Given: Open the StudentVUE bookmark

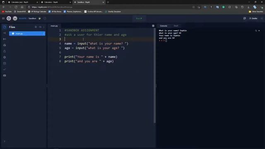Looking at the screenshot, I should (x=20, y=12).
